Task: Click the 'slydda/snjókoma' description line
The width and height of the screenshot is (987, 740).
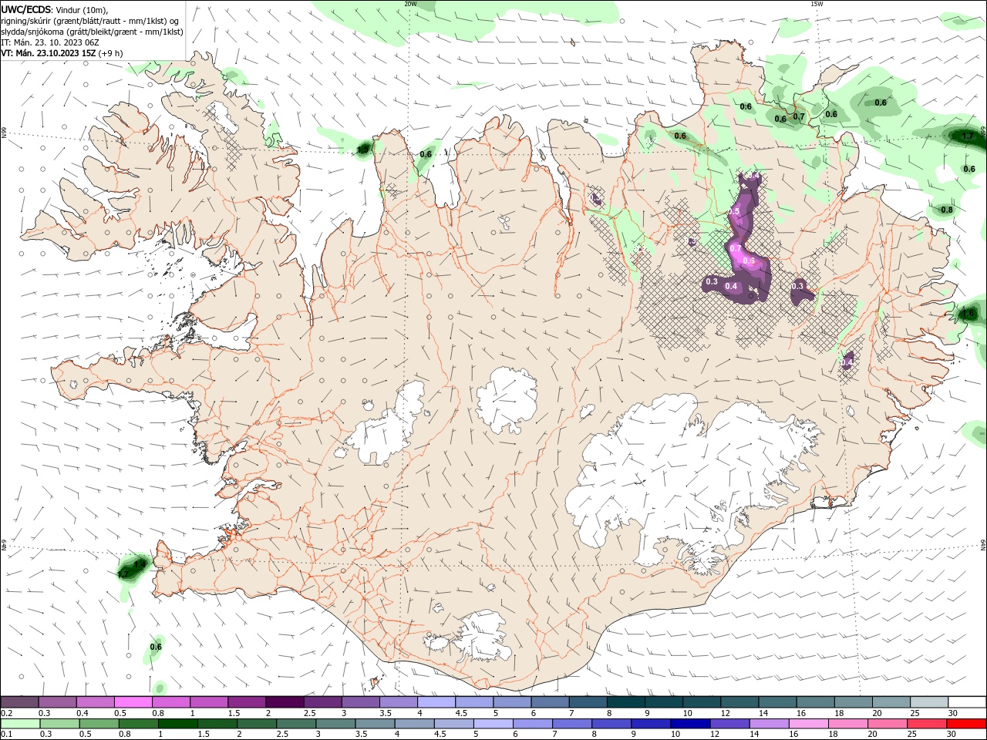Action: (x=92, y=32)
